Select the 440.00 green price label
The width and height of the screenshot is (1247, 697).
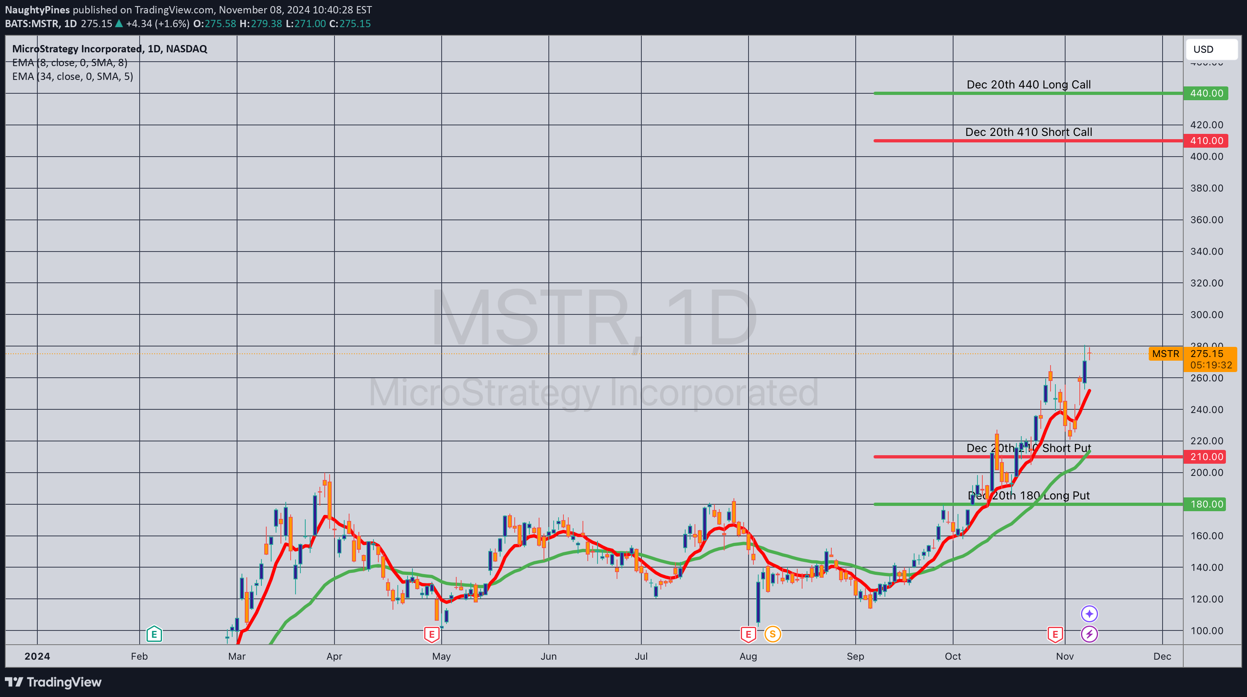1205,93
